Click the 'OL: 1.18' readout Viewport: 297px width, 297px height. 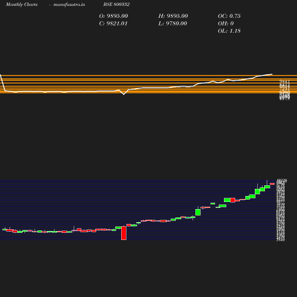pos(229,31)
